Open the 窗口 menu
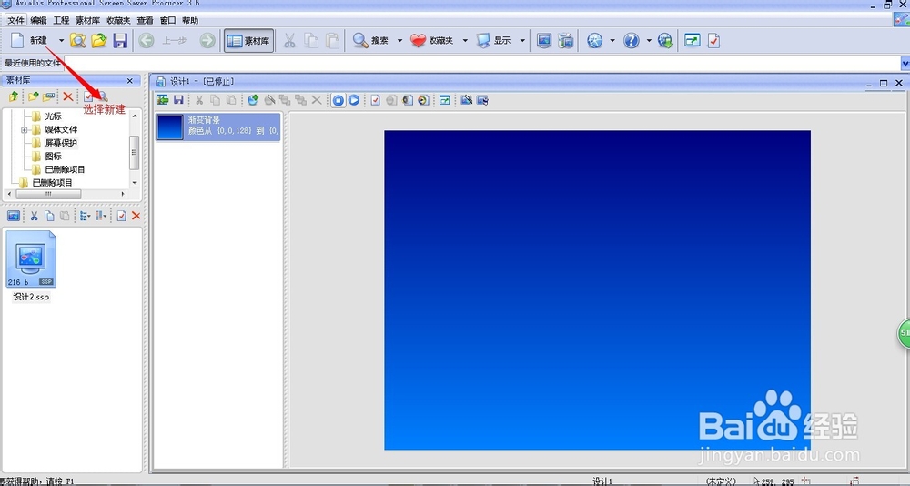910x486 pixels. [x=167, y=20]
